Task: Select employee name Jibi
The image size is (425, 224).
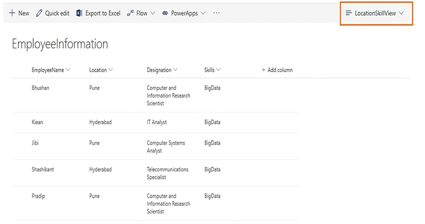Action: tap(35, 143)
